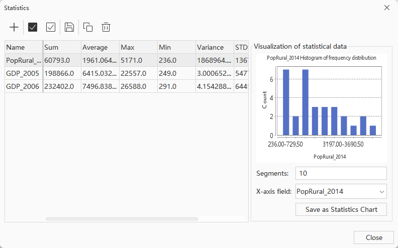The image size is (398, 248).
Task: Click the outlined checkmark Invert Selection icon
Action: [x=51, y=27]
